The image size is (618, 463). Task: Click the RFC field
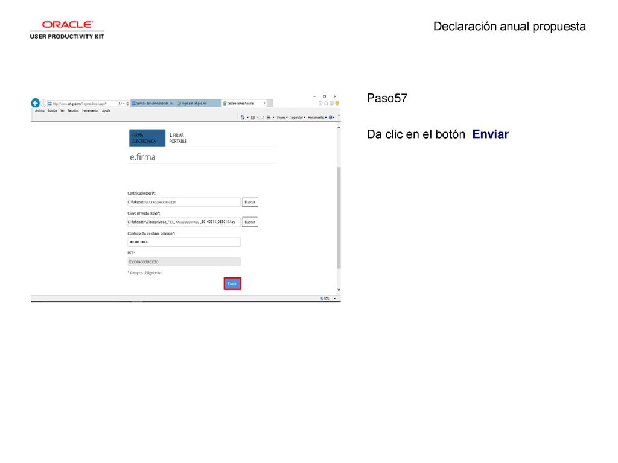[184, 262]
